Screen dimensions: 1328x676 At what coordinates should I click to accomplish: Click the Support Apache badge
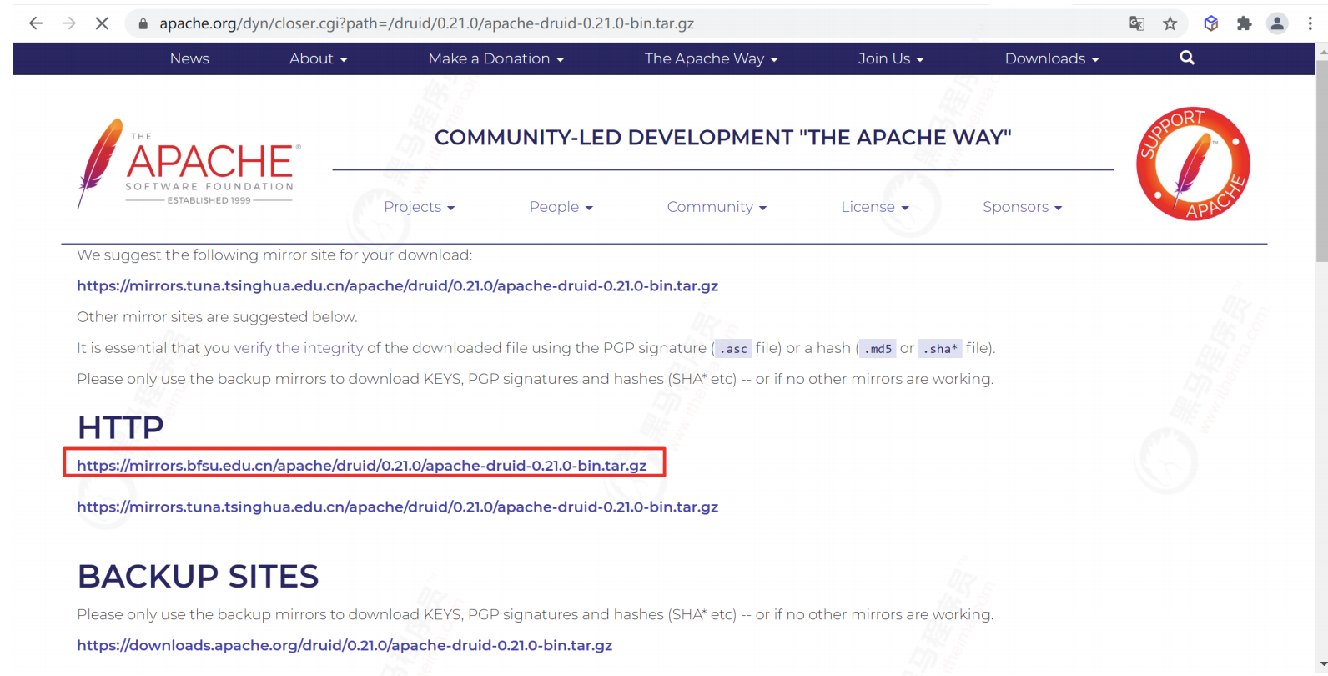click(x=1193, y=164)
